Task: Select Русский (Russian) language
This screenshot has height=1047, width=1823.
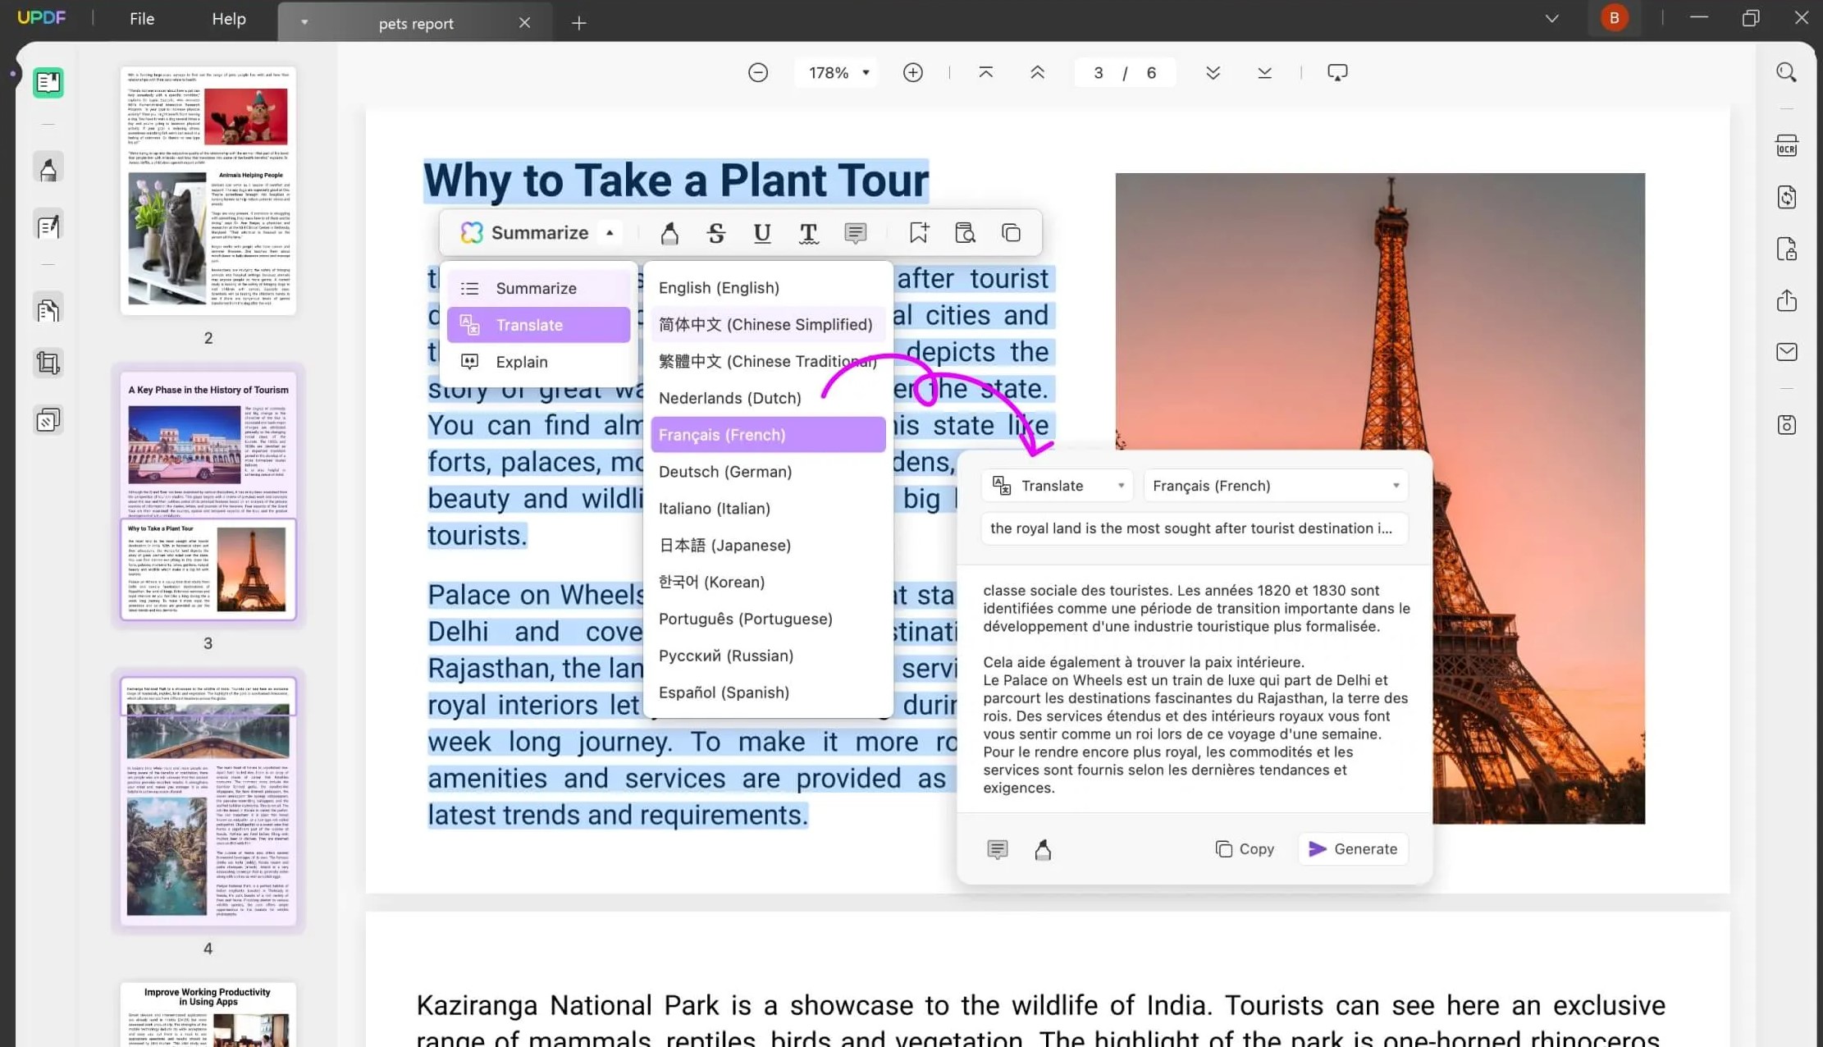Action: coord(768,656)
